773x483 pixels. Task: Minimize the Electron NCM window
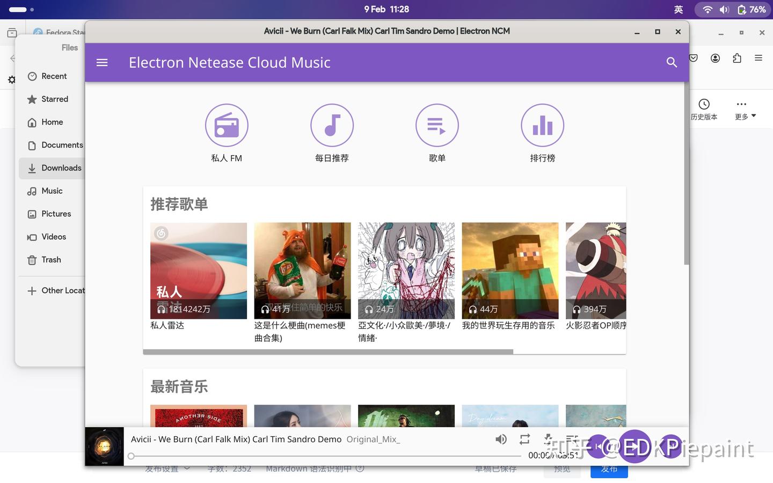pyautogui.click(x=637, y=32)
